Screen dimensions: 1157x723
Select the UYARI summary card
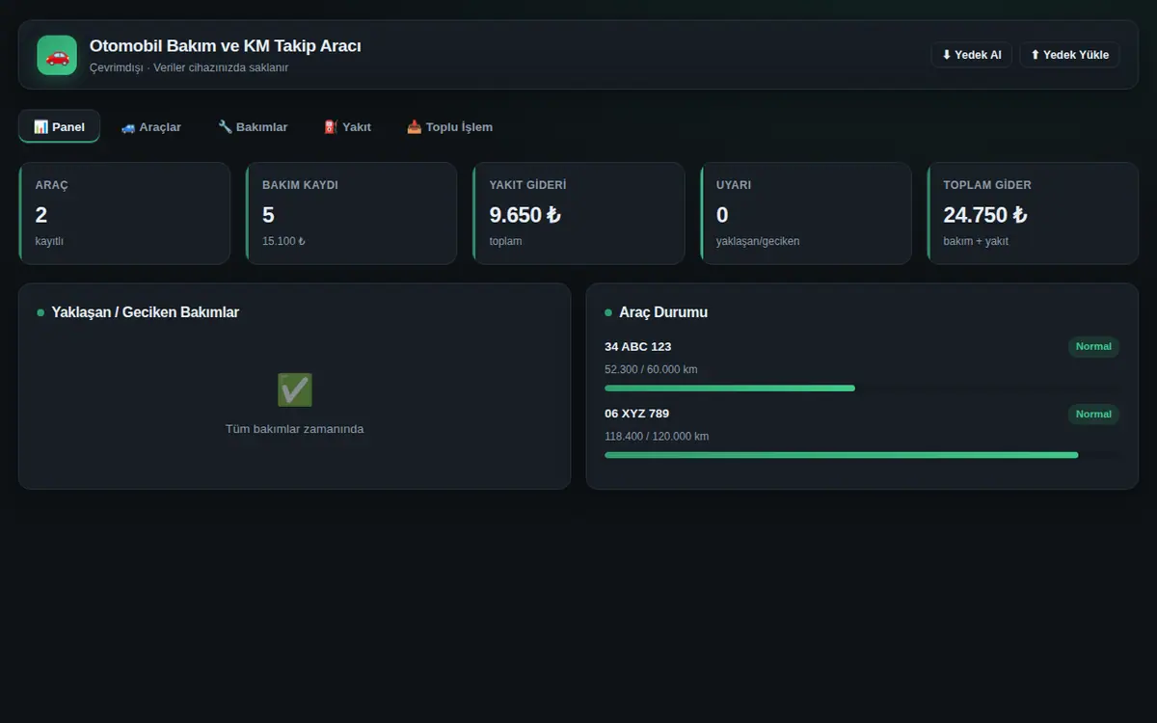point(806,213)
